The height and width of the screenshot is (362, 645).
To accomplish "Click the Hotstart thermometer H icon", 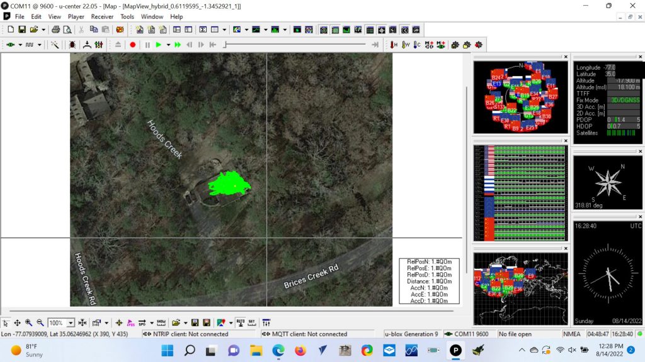I will point(394,45).
